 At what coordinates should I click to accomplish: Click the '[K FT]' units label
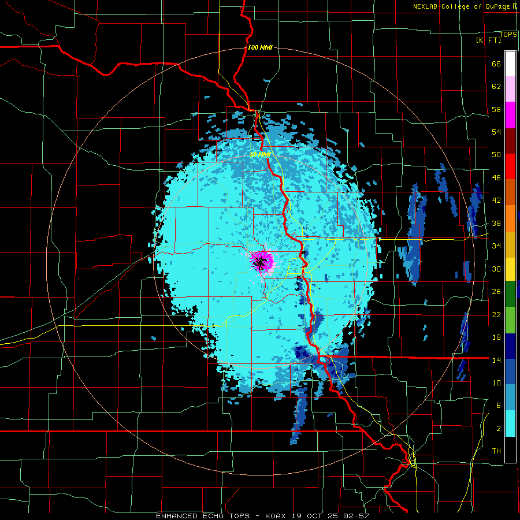tap(488, 40)
